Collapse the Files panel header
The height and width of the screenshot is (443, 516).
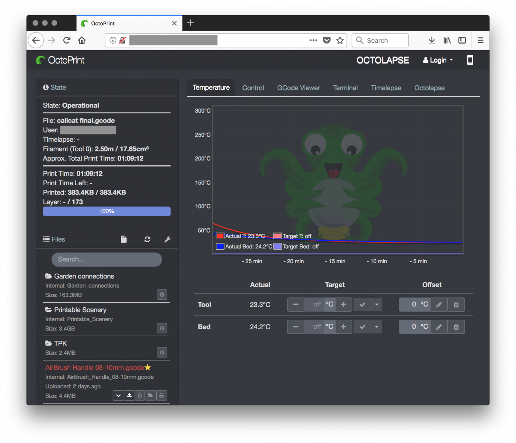point(54,239)
